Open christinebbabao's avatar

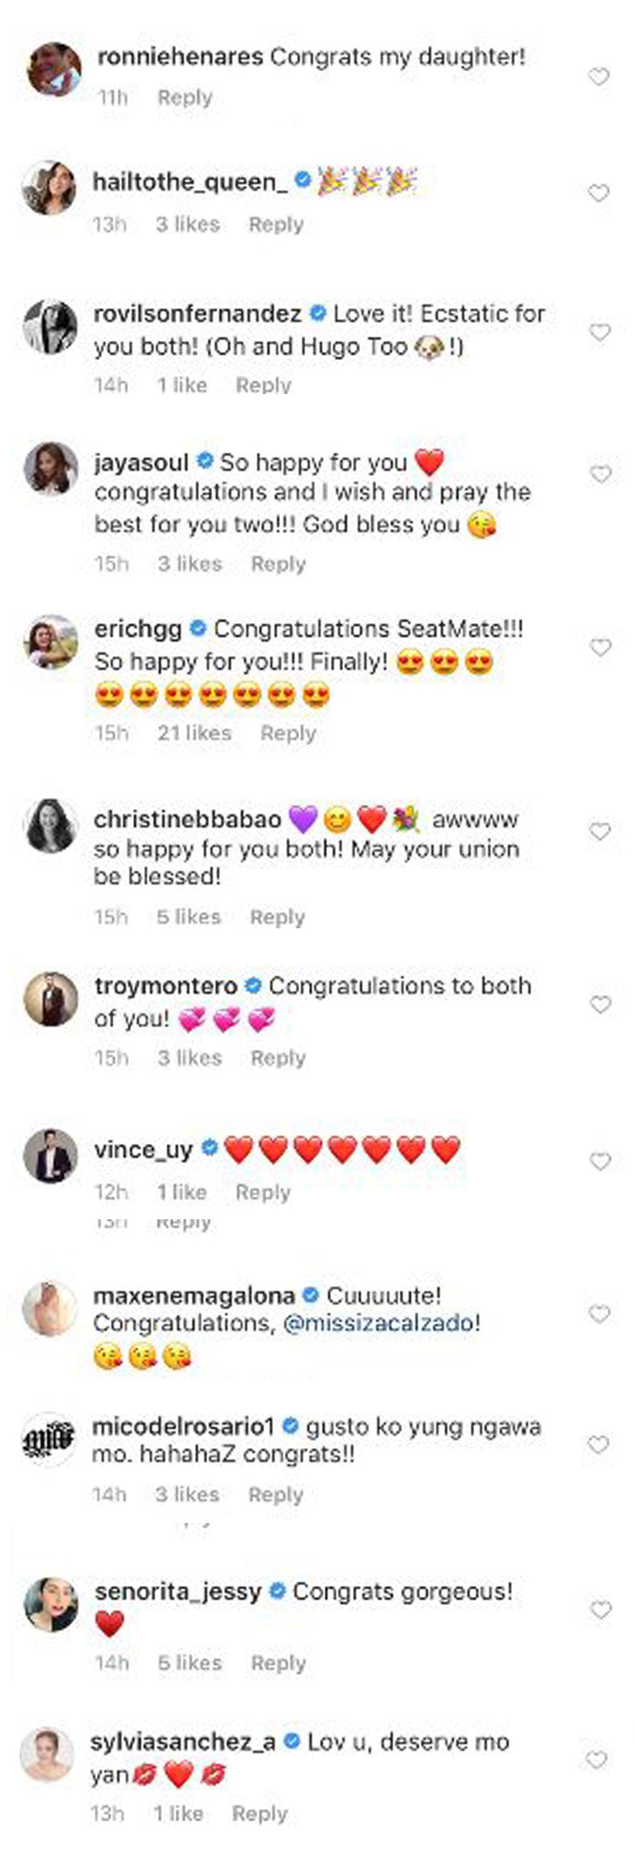50,825
